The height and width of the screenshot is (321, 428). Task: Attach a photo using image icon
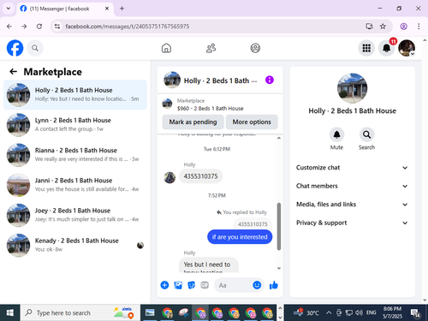point(178,285)
